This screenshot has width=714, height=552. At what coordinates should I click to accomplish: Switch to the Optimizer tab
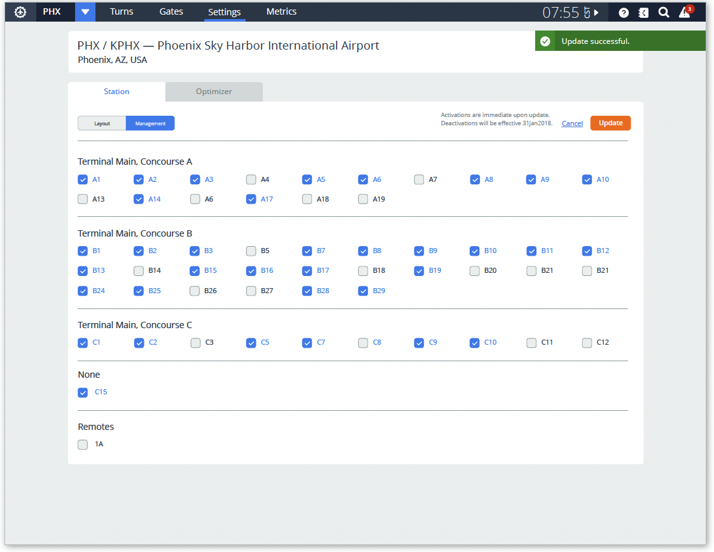coord(214,92)
